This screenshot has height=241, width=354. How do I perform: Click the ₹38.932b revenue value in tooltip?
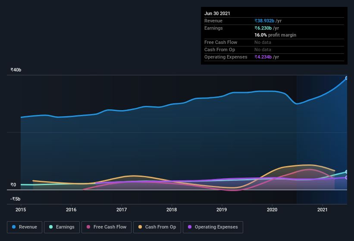[x=264, y=21]
